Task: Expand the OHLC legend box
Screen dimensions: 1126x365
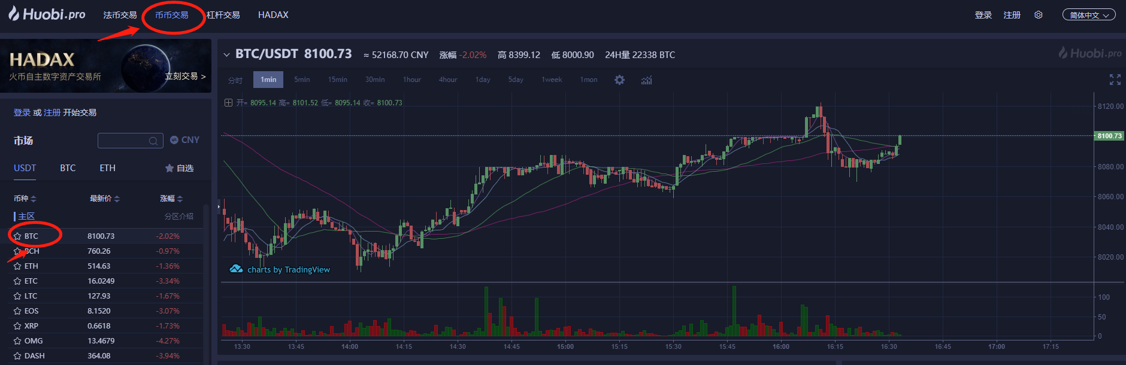Action: 228,102
